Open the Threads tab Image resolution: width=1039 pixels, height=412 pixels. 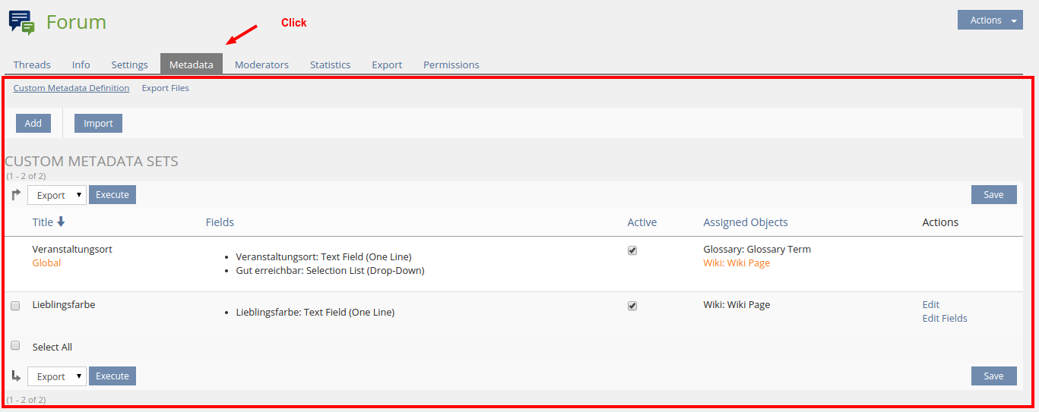pos(32,64)
